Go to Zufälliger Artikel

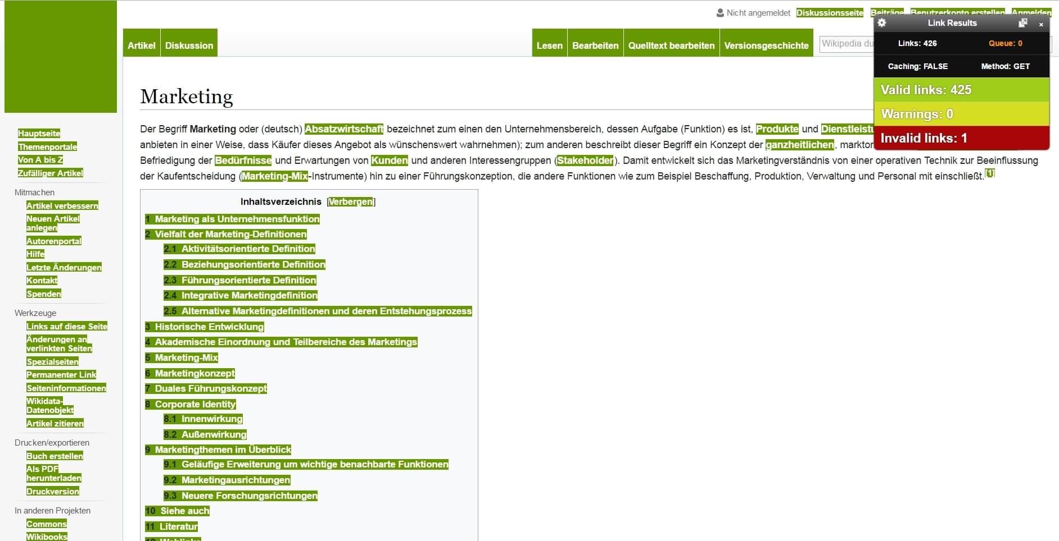(x=51, y=173)
